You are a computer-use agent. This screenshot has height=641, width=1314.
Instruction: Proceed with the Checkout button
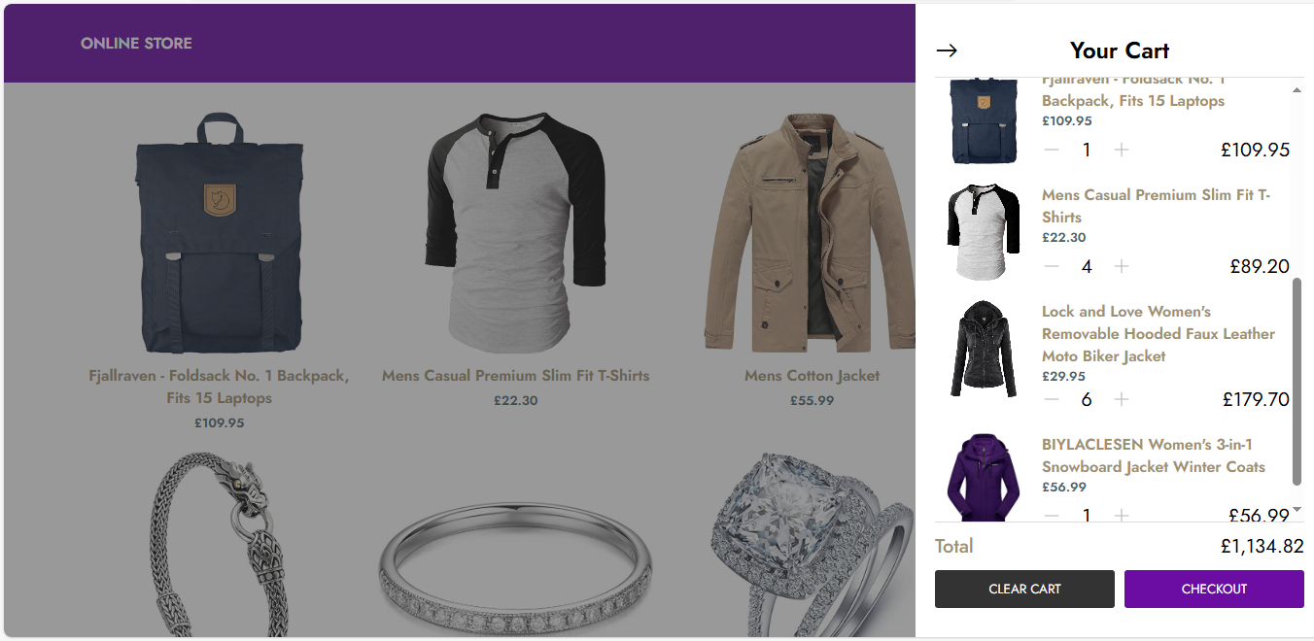click(1214, 589)
